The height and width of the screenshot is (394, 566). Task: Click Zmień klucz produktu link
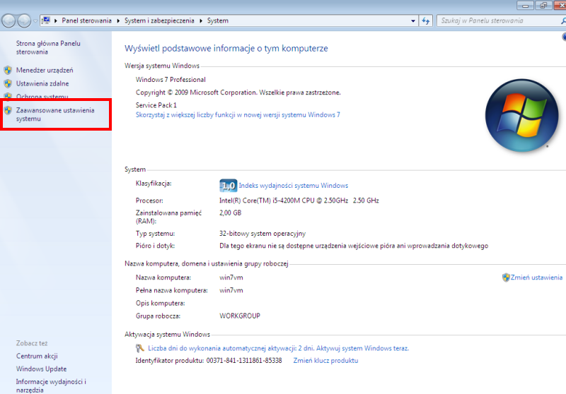[x=325, y=361]
